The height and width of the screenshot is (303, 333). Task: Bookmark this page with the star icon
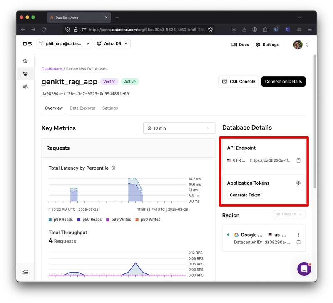click(210, 30)
